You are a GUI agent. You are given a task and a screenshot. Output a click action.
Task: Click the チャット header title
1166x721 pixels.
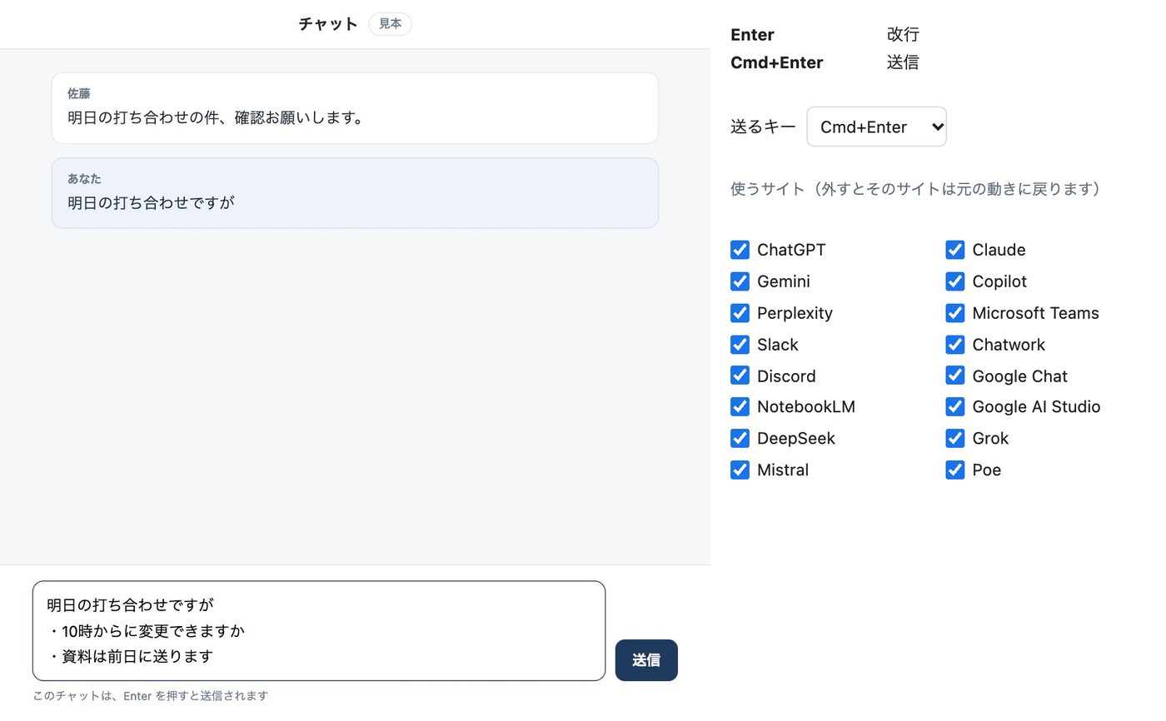(x=328, y=24)
